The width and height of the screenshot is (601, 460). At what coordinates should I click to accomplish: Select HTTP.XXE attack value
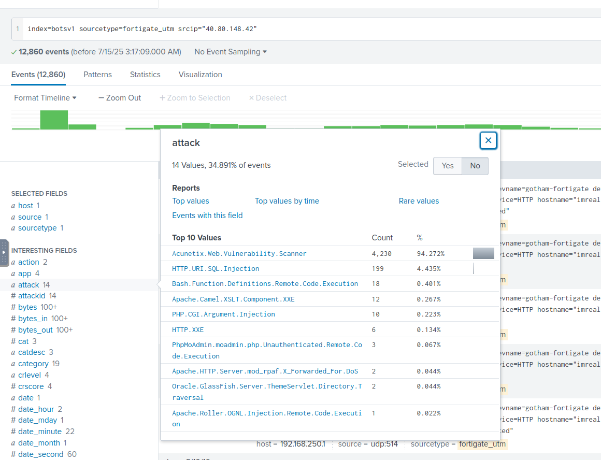[188, 329]
